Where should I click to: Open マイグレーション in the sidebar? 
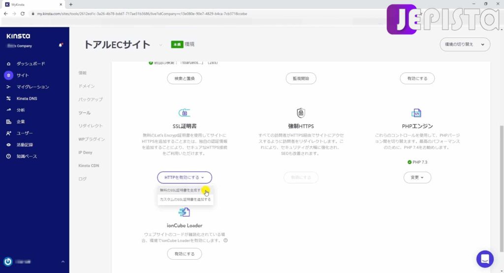(32, 87)
